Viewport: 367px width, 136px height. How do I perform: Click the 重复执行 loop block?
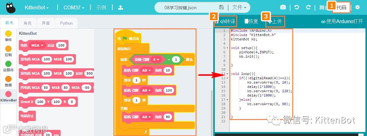pos(124,49)
